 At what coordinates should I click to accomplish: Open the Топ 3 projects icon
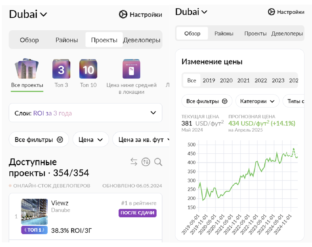tap(61, 69)
